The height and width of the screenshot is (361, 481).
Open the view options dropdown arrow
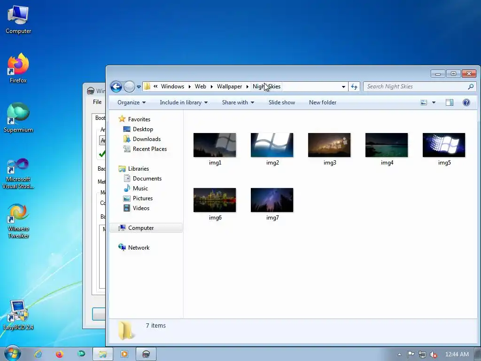(434, 102)
